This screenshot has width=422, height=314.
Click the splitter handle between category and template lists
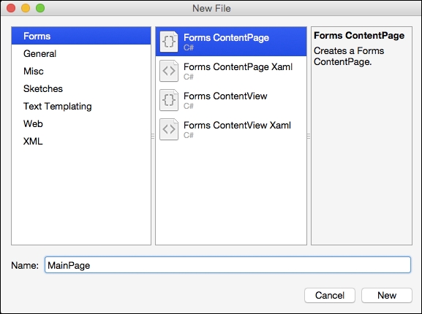153,136
